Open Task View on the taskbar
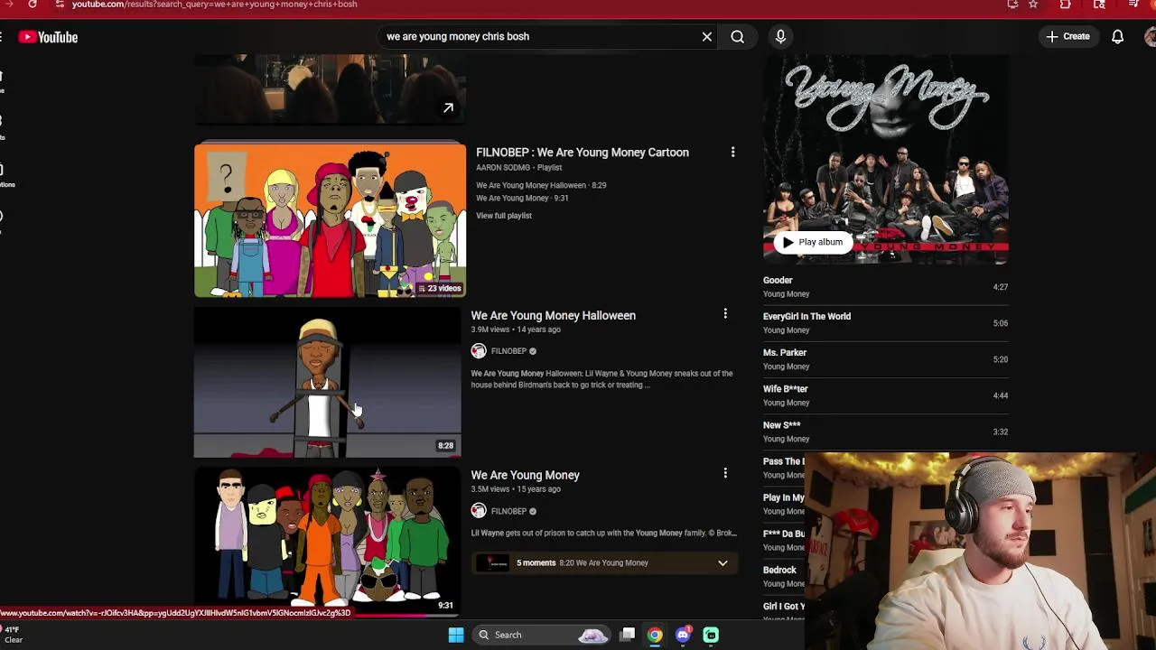1156x650 pixels. (x=628, y=635)
